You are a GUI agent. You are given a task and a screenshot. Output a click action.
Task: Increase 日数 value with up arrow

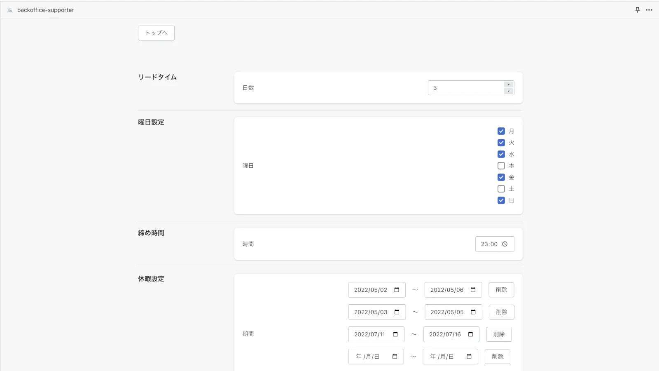509,85
